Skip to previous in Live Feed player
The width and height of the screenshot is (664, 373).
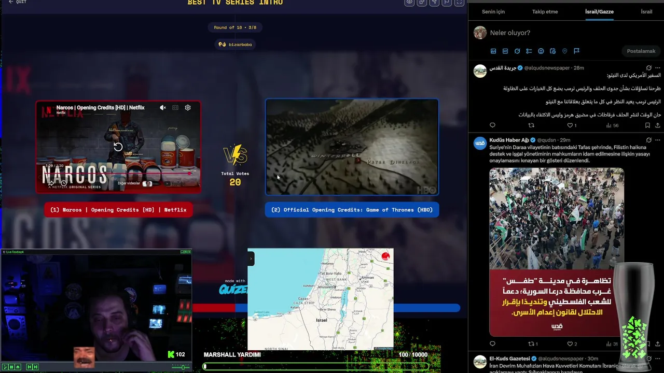pos(30,367)
